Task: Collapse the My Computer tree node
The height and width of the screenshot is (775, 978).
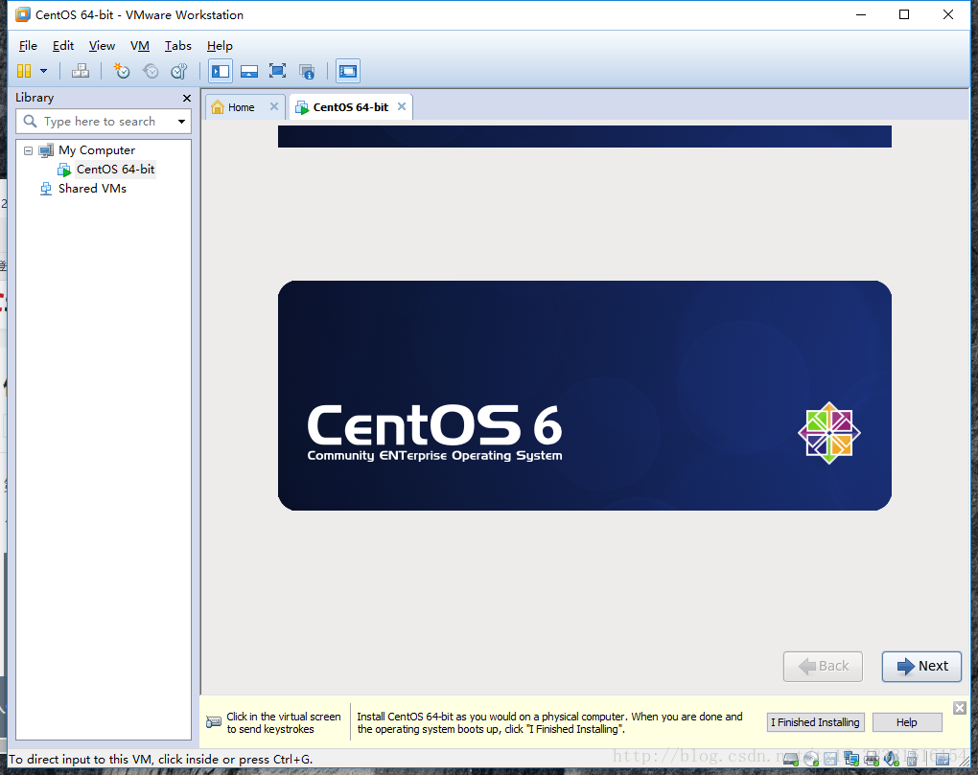Action: click(x=28, y=150)
